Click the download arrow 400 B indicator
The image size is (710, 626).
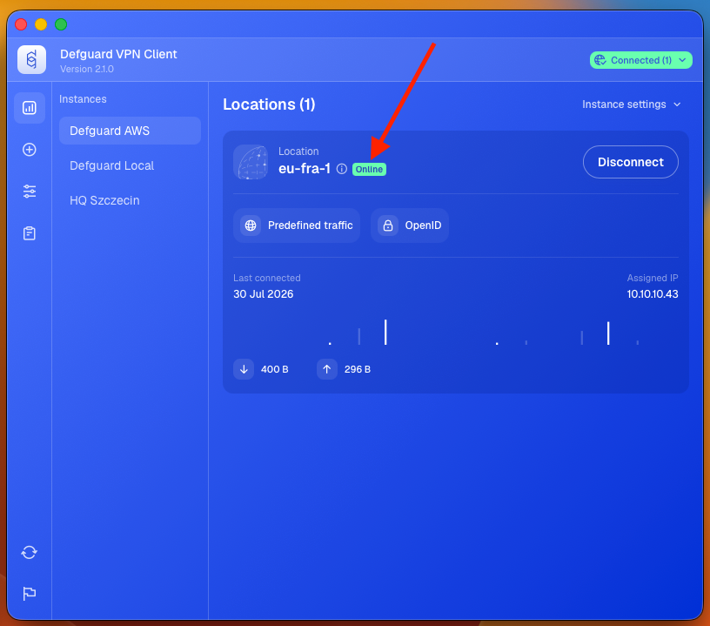262,369
